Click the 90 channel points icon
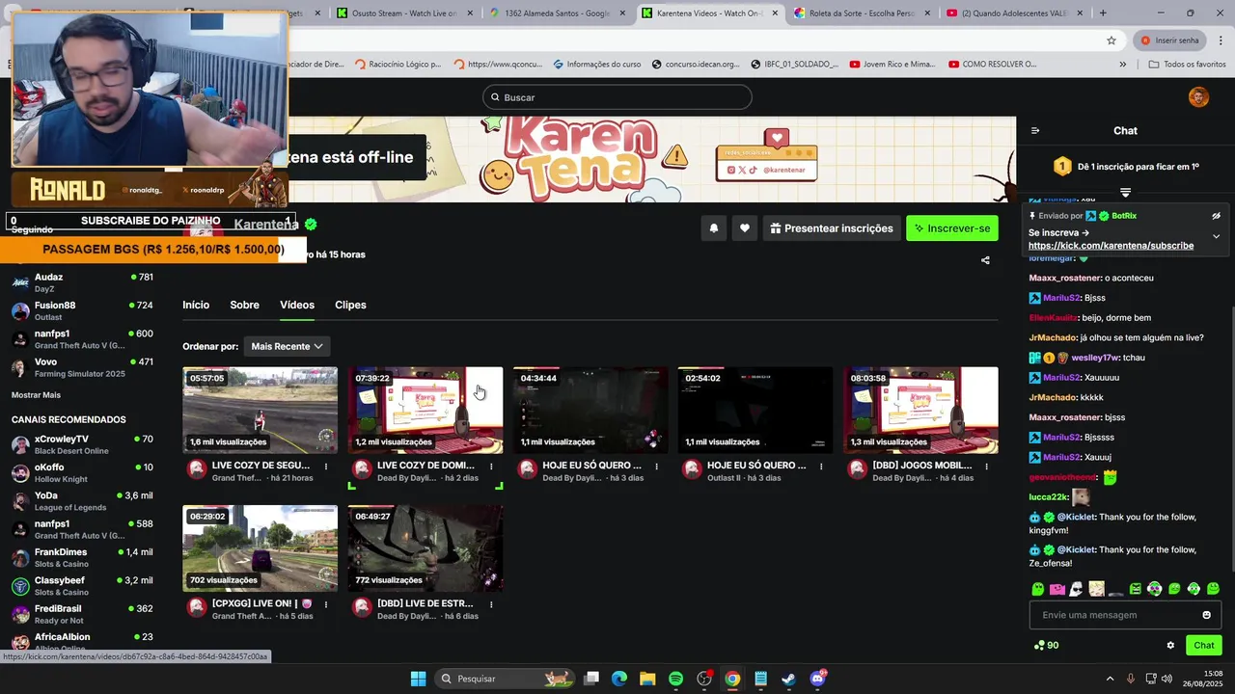This screenshot has width=1235, height=694. pyautogui.click(x=1039, y=646)
